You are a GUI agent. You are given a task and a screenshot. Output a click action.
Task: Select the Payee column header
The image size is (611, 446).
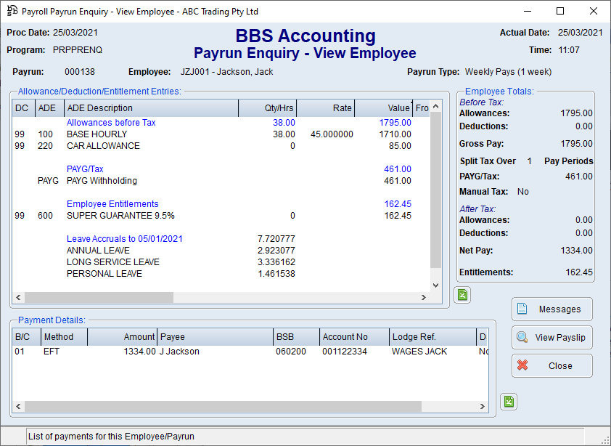214,337
